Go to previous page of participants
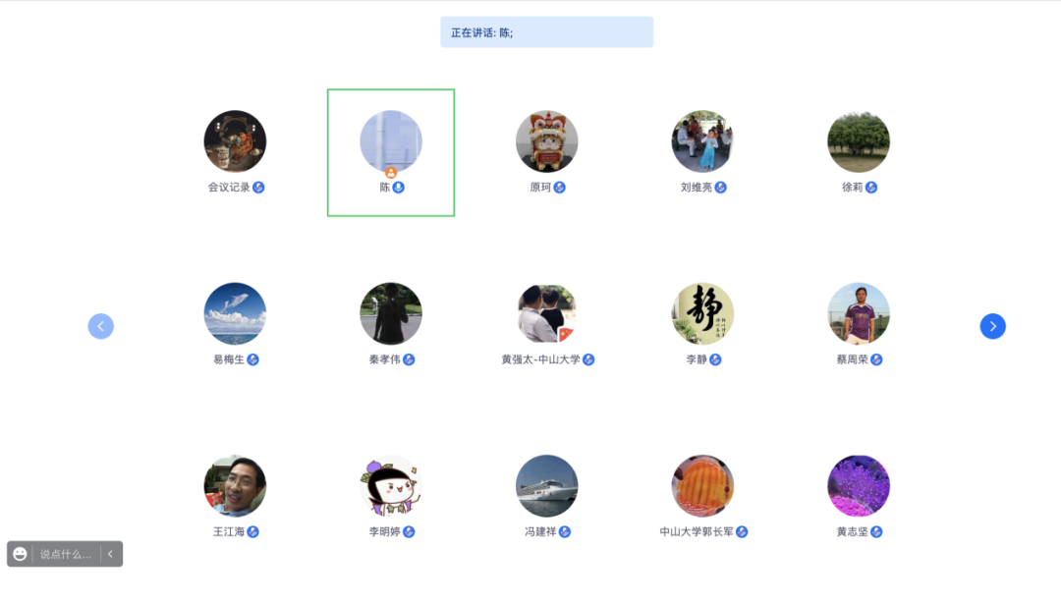The width and height of the screenshot is (1061, 605). point(101,326)
